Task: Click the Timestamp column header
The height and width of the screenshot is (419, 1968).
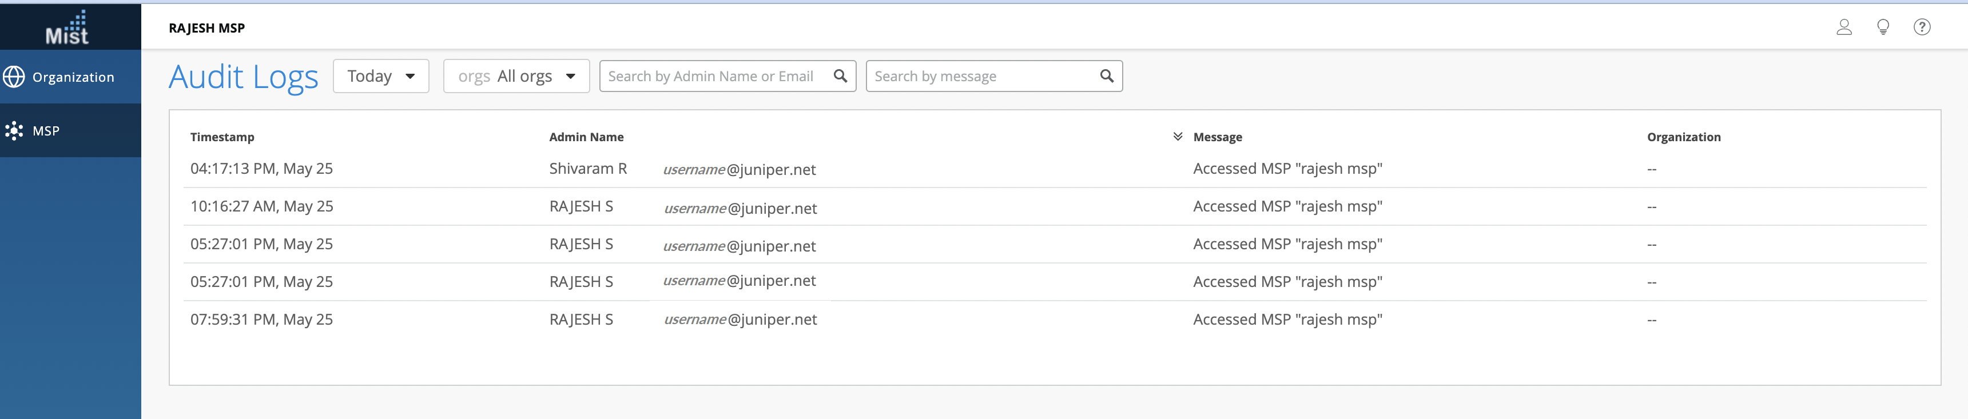Action: 222,137
